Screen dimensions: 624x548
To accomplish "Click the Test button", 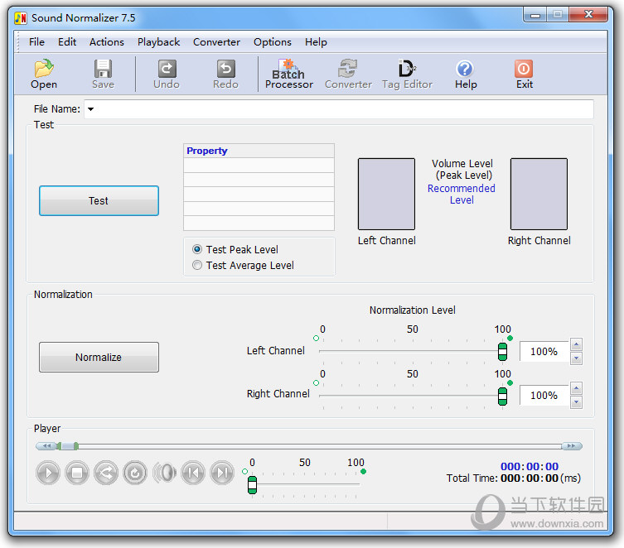I will pos(99,200).
